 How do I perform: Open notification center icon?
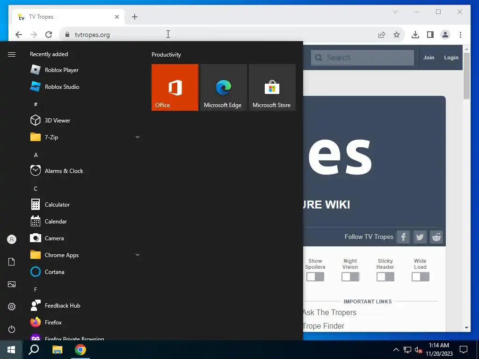(464, 350)
